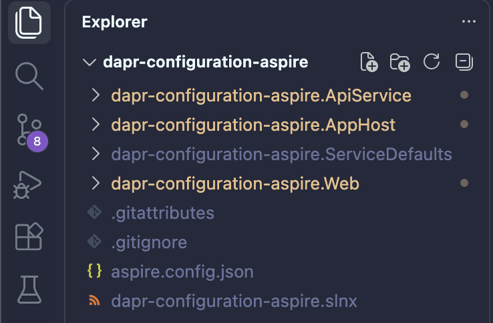Open Explorer more actions menu
The image size is (493, 323).
pos(469,21)
